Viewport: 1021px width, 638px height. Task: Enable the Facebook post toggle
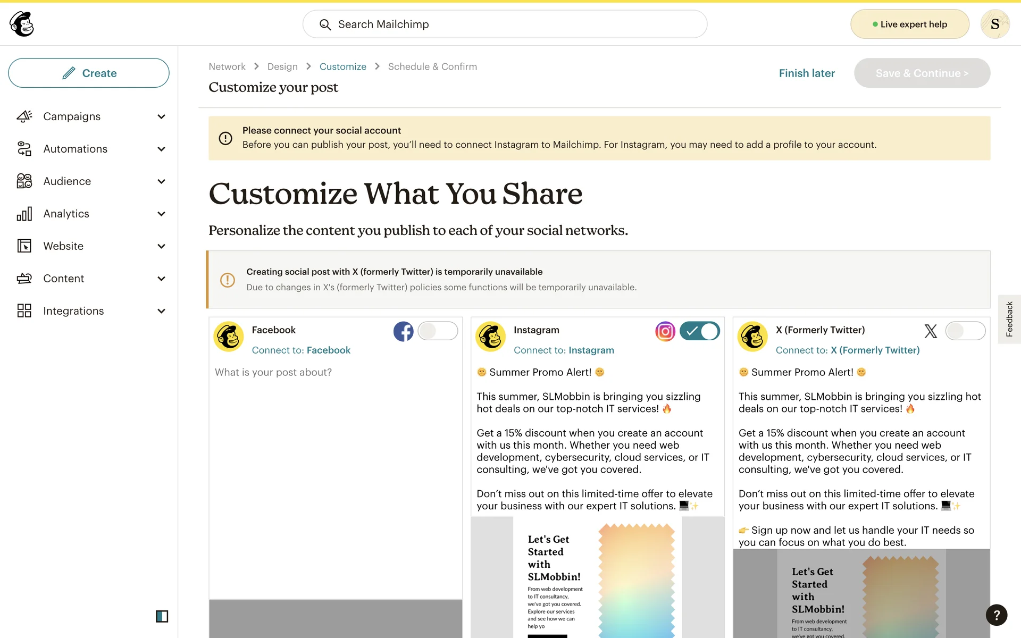[x=437, y=331]
